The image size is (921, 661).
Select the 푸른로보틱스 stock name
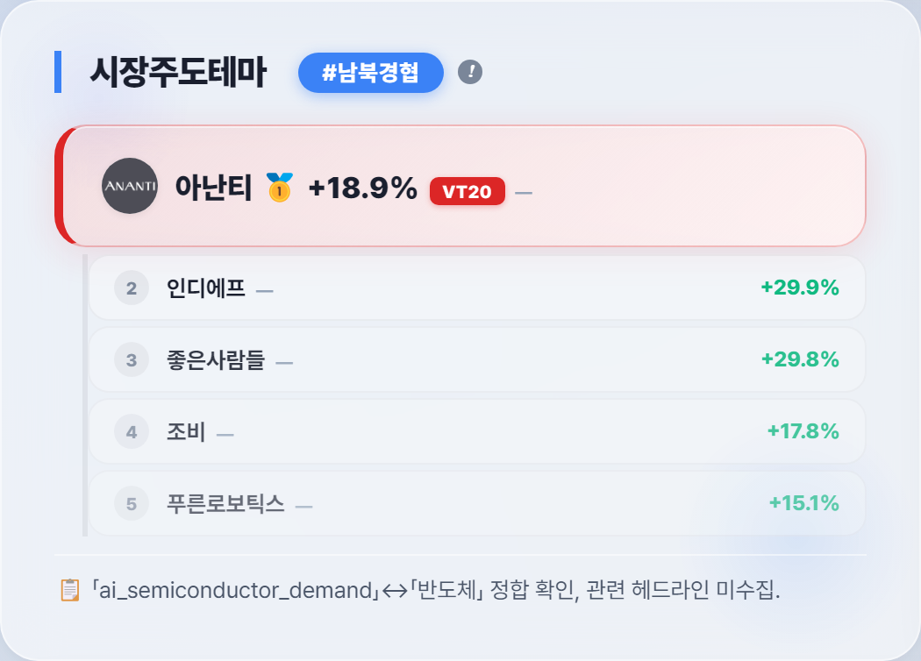pyautogui.click(x=225, y=504)
